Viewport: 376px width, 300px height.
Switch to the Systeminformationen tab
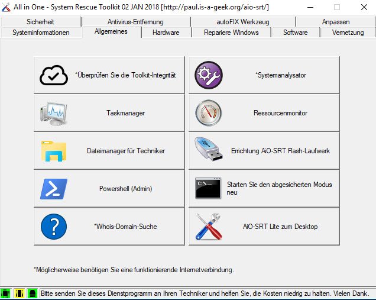click(x=41, y=33)
